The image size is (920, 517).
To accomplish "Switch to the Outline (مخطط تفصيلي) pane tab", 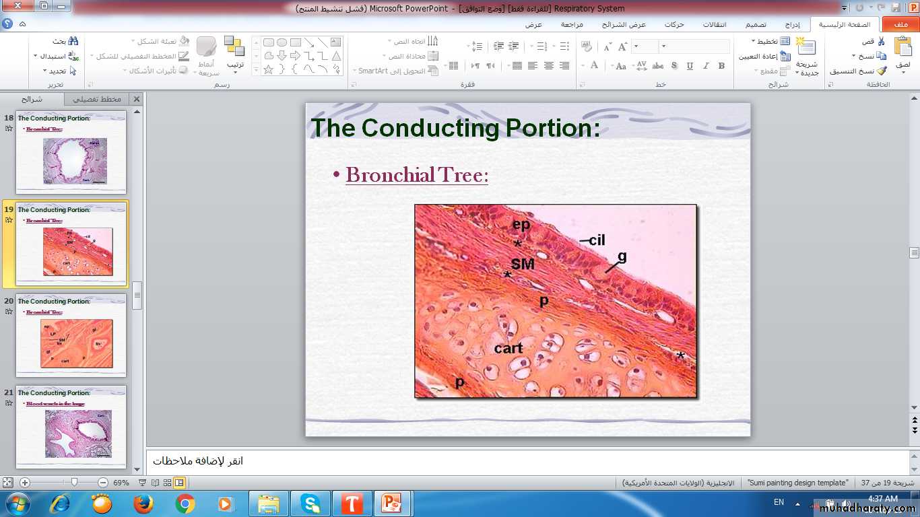I will 98,99.
